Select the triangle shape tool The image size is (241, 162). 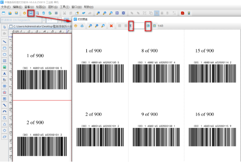4,124
